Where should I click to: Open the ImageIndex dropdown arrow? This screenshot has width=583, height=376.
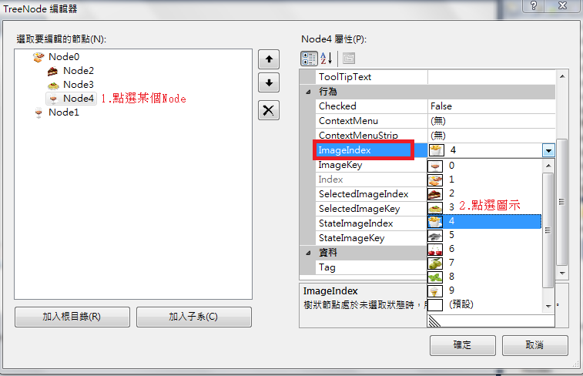[x=548, y=150]
